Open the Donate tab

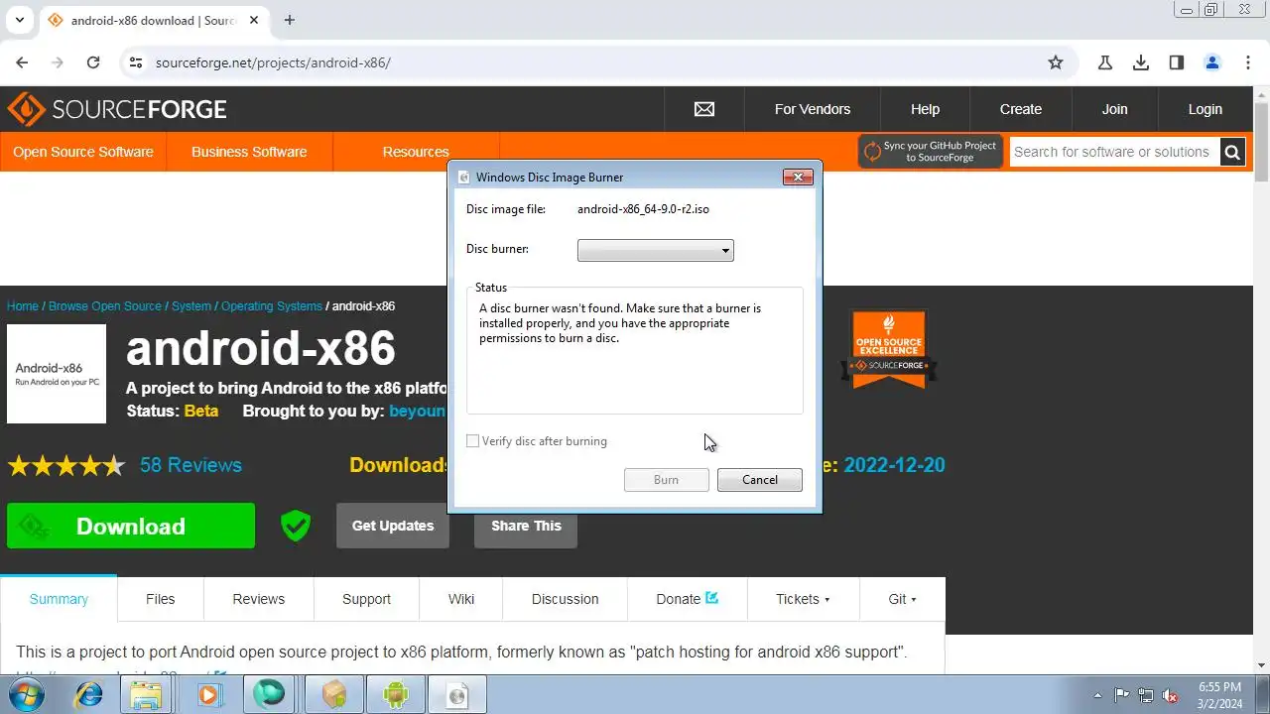(687, 599)
